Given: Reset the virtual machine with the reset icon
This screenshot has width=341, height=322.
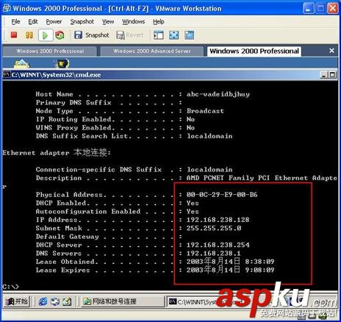Looking at the screenshot, I should click(60, 35).
